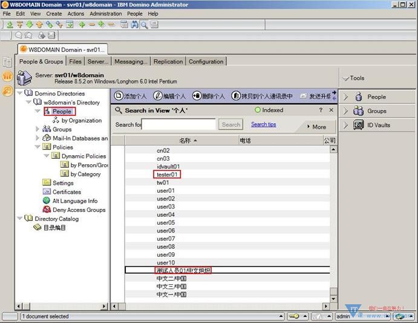Click the faded green plus expand-all icon

pos(101,25)
